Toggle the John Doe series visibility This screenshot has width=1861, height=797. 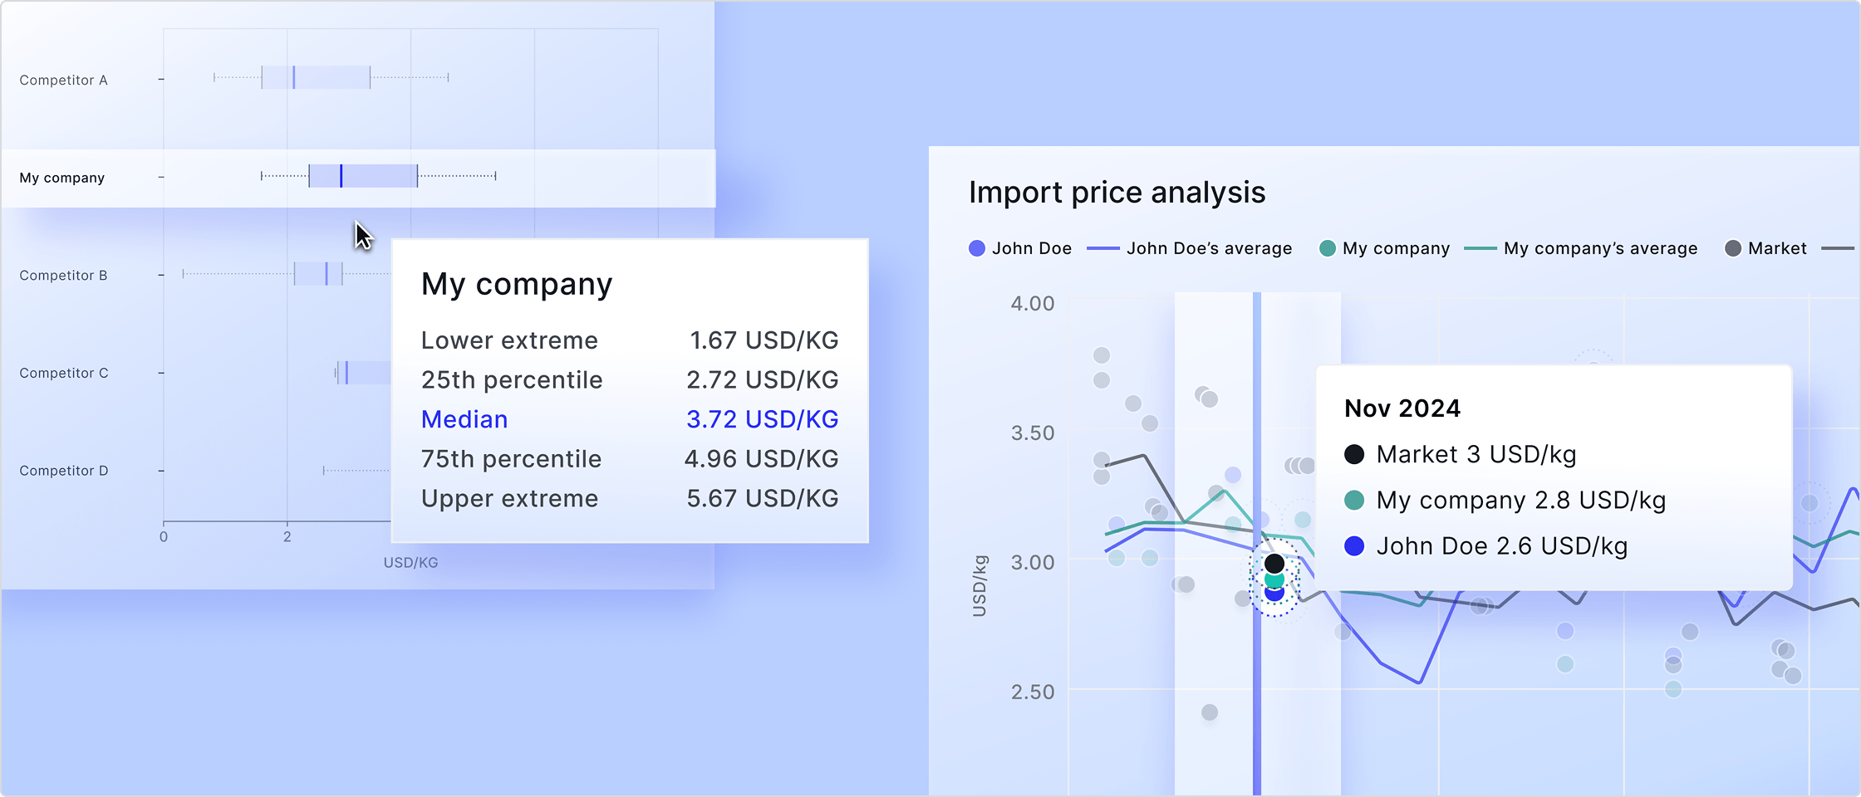(1033, 247)
